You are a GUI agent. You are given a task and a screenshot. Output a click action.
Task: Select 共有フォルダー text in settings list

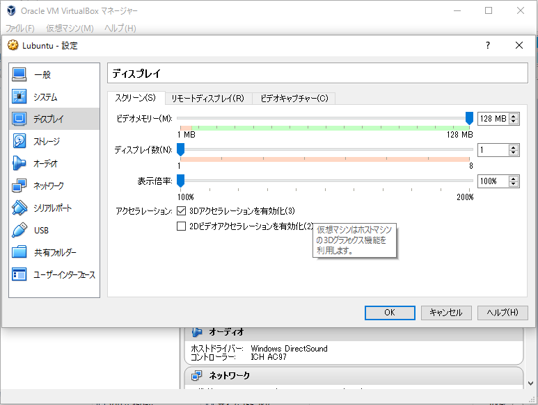click(x=55, y=253)
